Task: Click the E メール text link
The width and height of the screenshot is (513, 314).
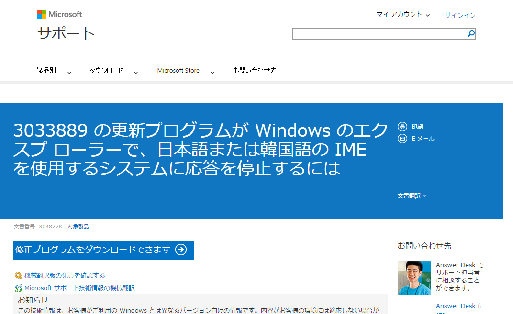Action: pyautogui.click(x=423, y=139)
